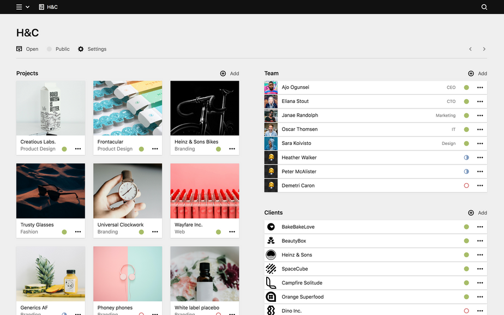Image resolution: width=504 pixels, height=315 pixels.
Task: Click the Campfire Solitude logo icon
Action: 271,283
